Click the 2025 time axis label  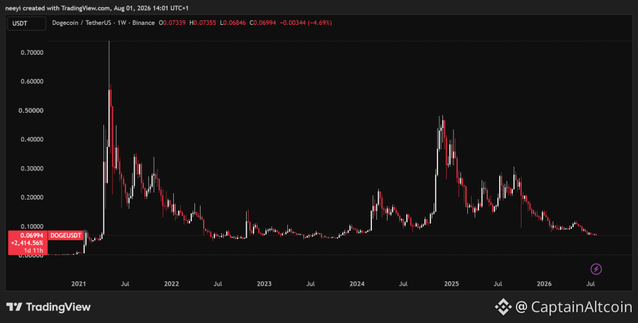click(x=451, y=284)
